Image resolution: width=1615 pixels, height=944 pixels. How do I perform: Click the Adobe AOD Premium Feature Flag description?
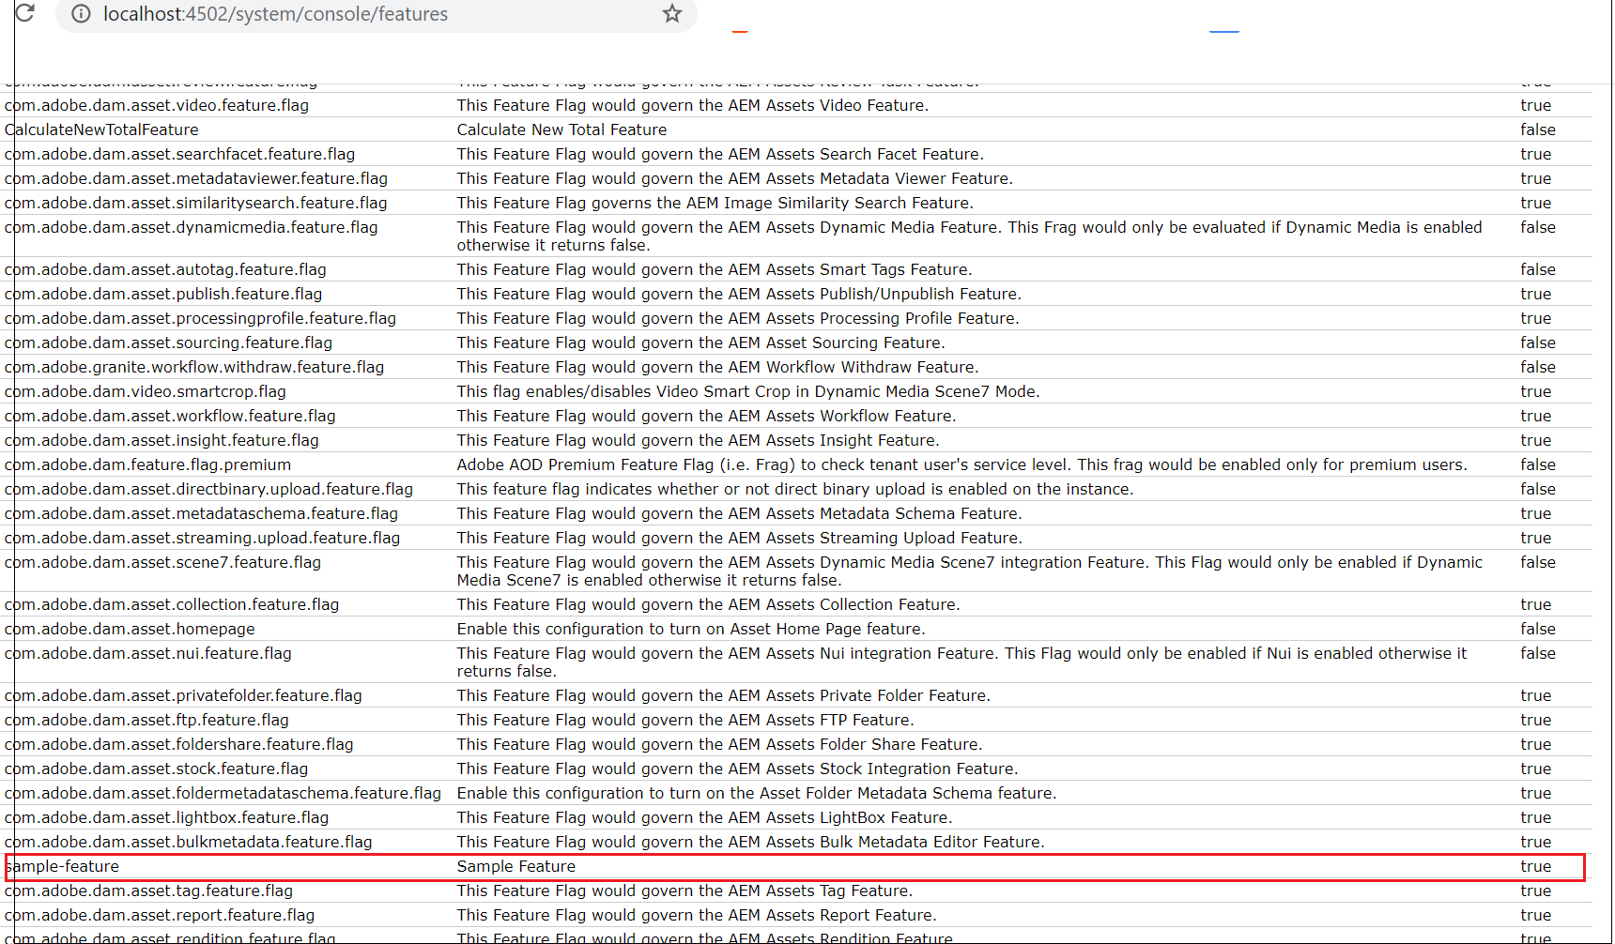pyautogui.click(x=962, y=464)
